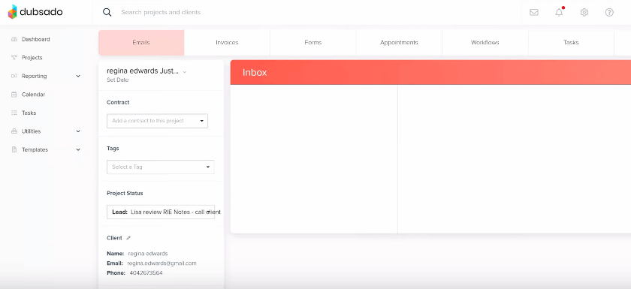This screenshot has height=289, width=631.
Task: Go to Projects in sidebar
Action: pyautogui.click(x=32, y=58)
